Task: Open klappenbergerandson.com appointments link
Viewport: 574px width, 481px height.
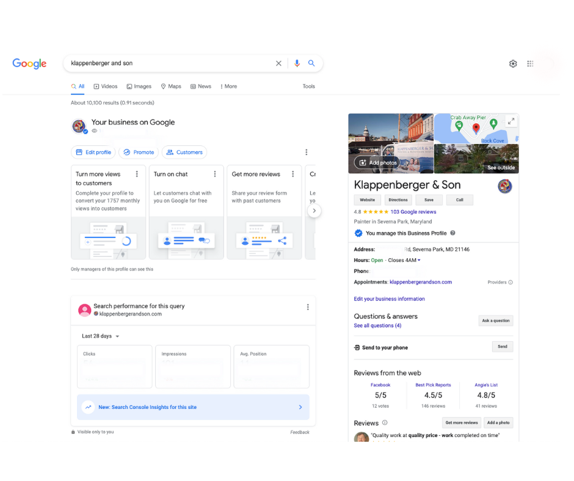Action: tap(421, 282)
